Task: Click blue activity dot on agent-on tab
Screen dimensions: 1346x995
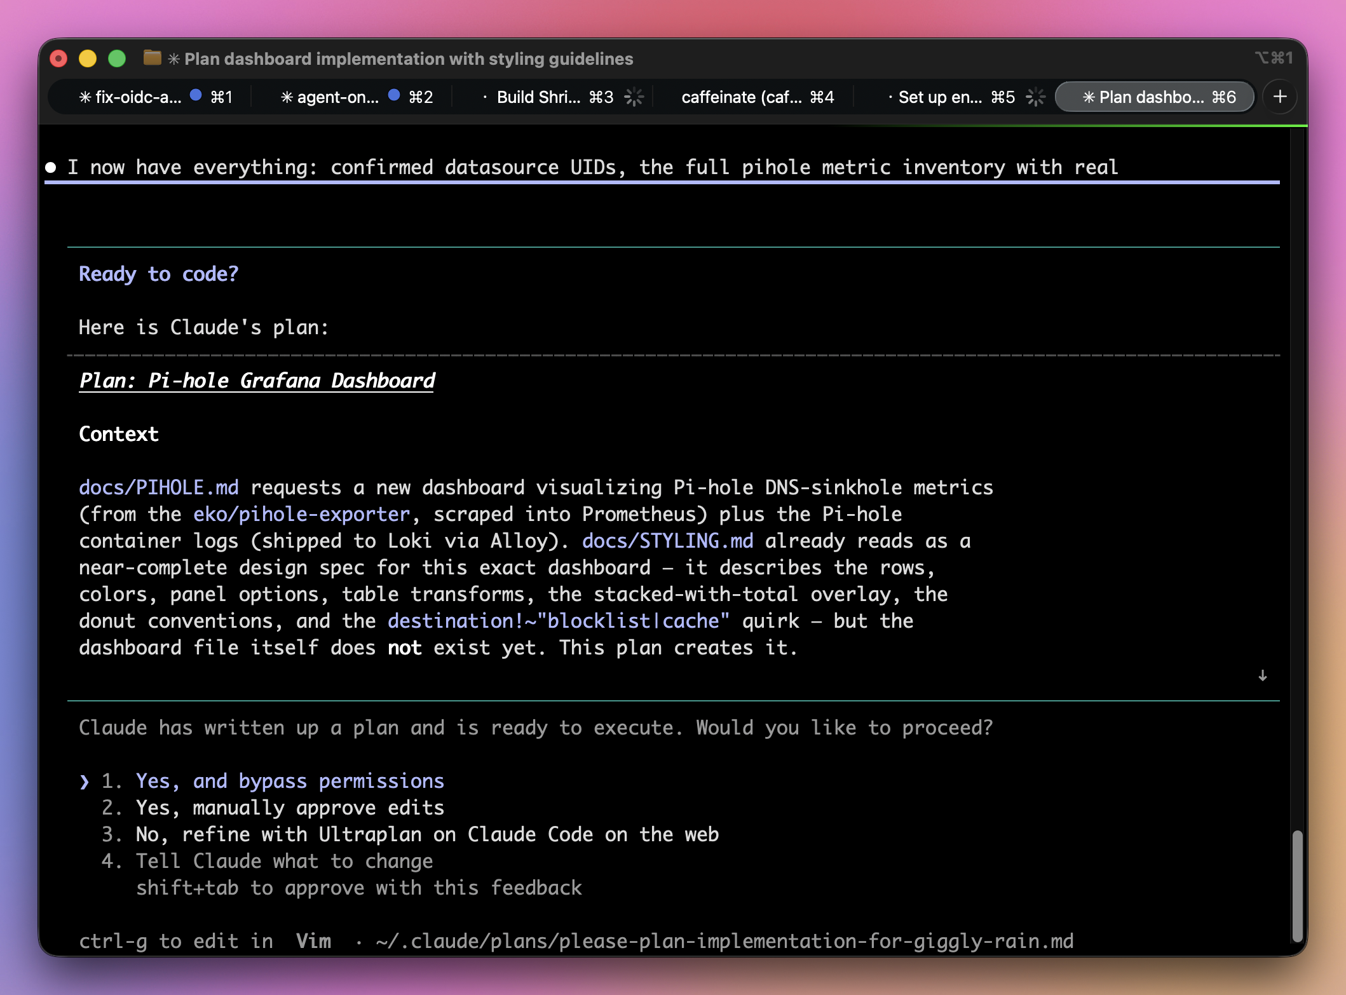Action: coord(394,95)
